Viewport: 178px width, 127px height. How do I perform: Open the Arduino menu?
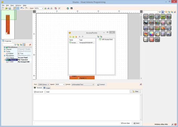18,5
